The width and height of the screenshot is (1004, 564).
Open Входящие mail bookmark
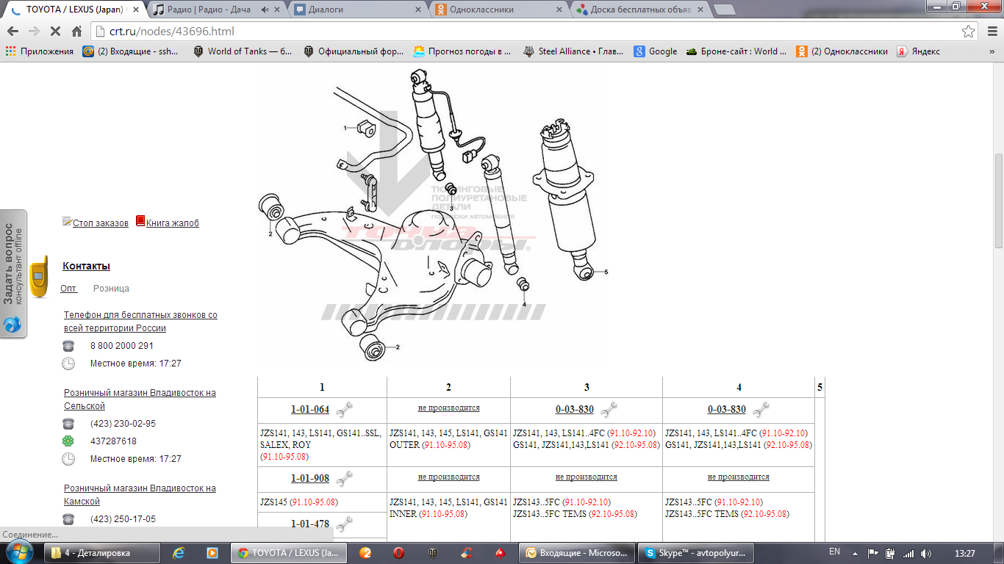coord(132,51)
